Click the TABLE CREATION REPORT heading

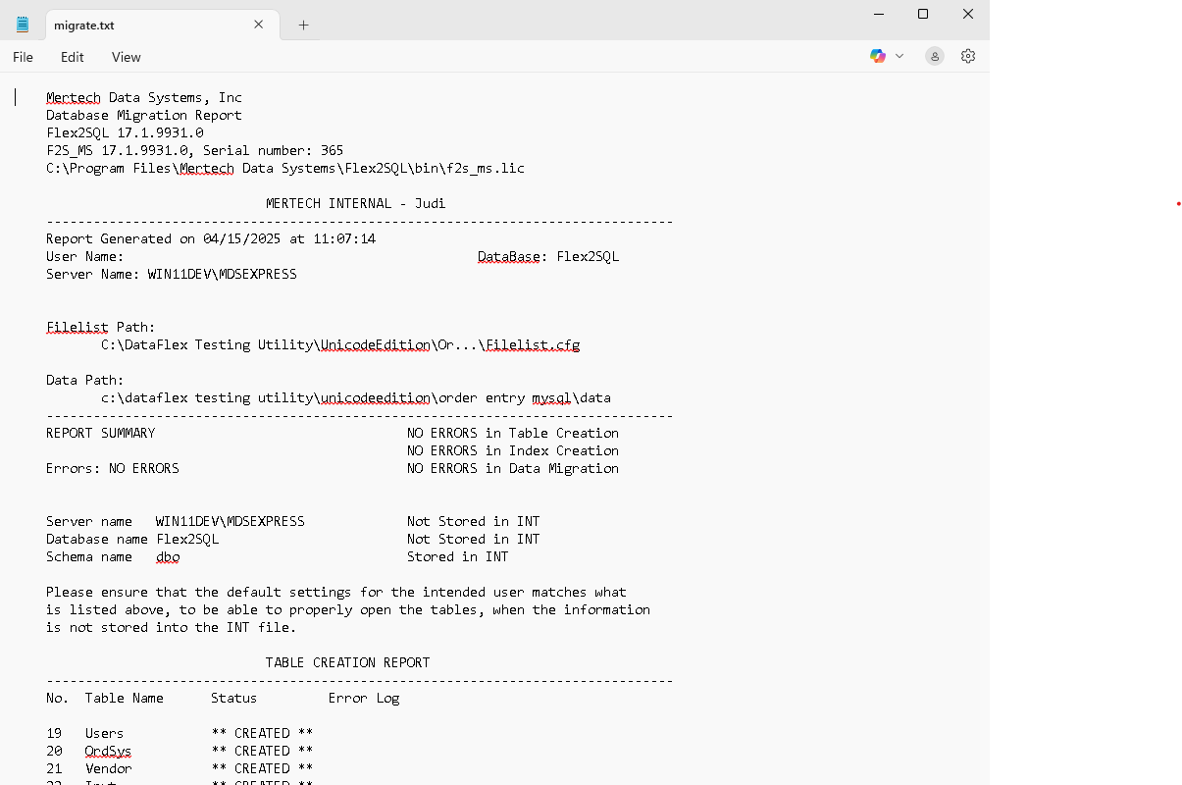(347, 662)
